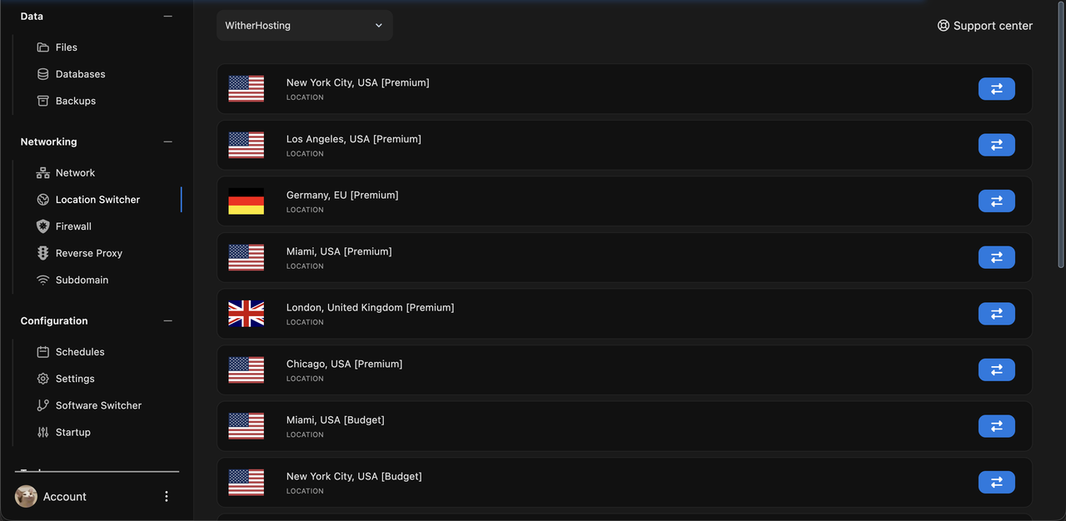
Task: Click the Software Switcher branch icon
Action: [x=43, y=405]
